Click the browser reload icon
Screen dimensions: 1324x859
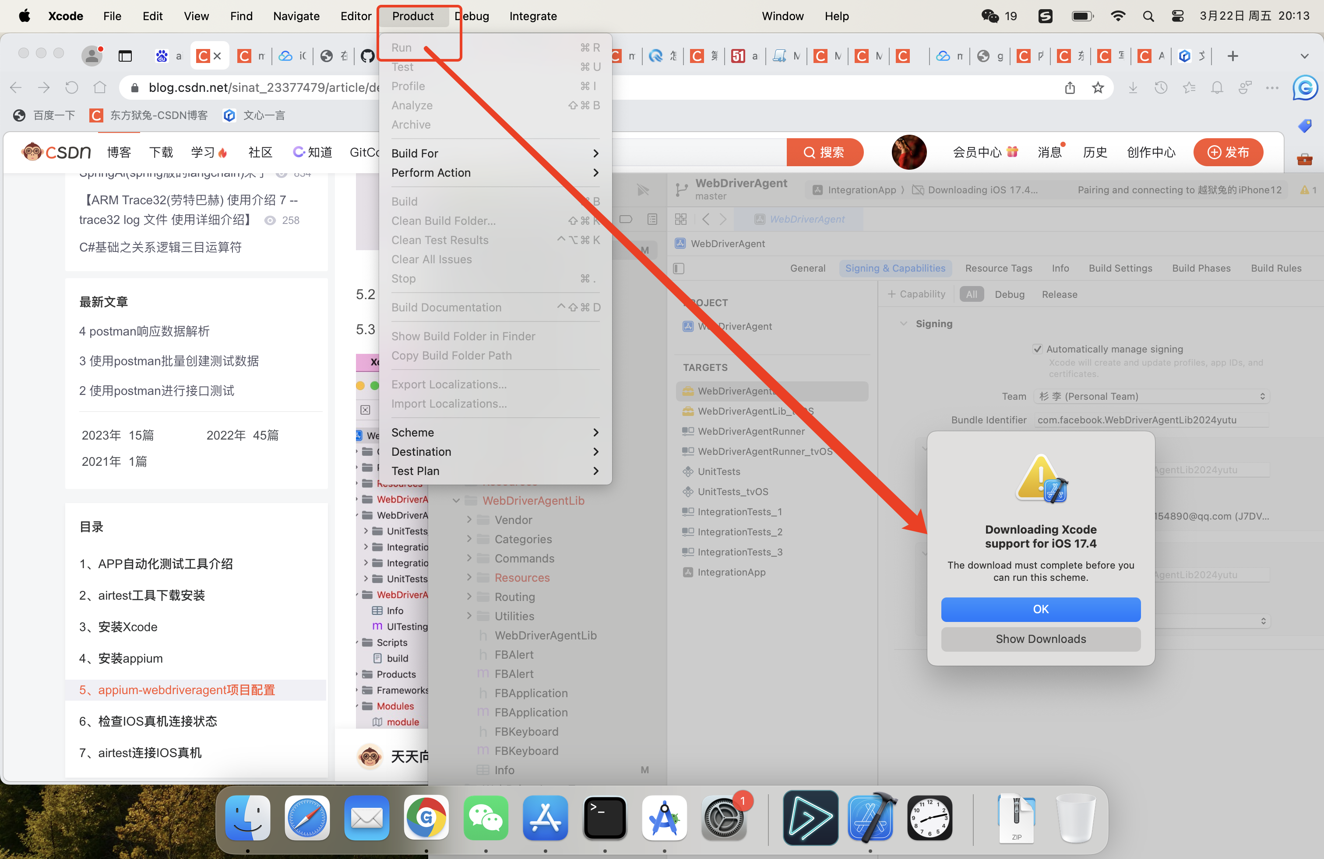pyautogui.click(x=72, y=87)
